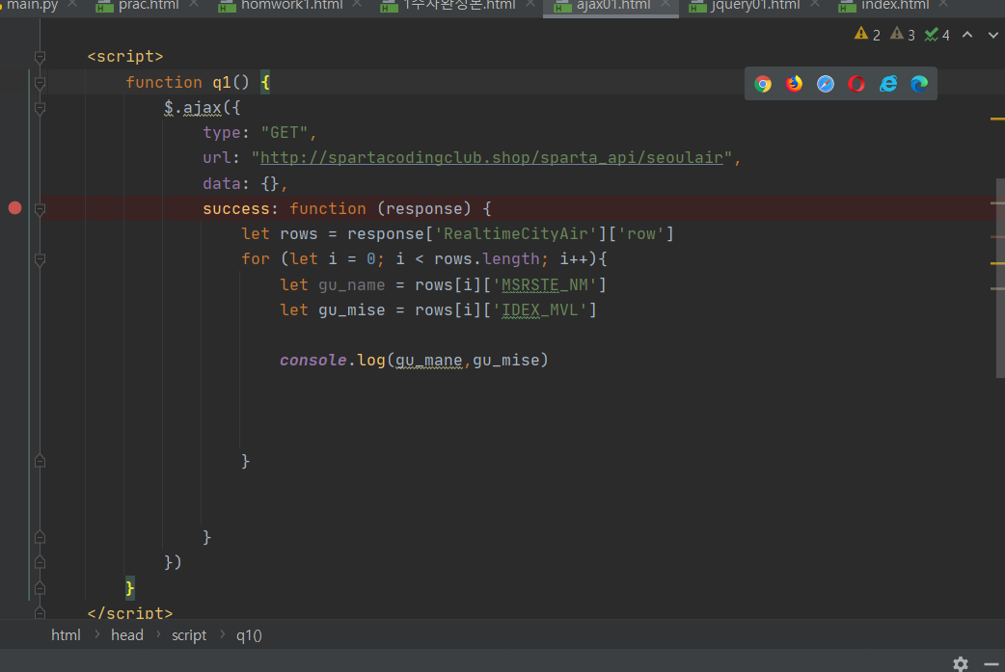Click fold end marker of for loop
The height and width of the screenshot is (672, 1005).
pos(40,461)
